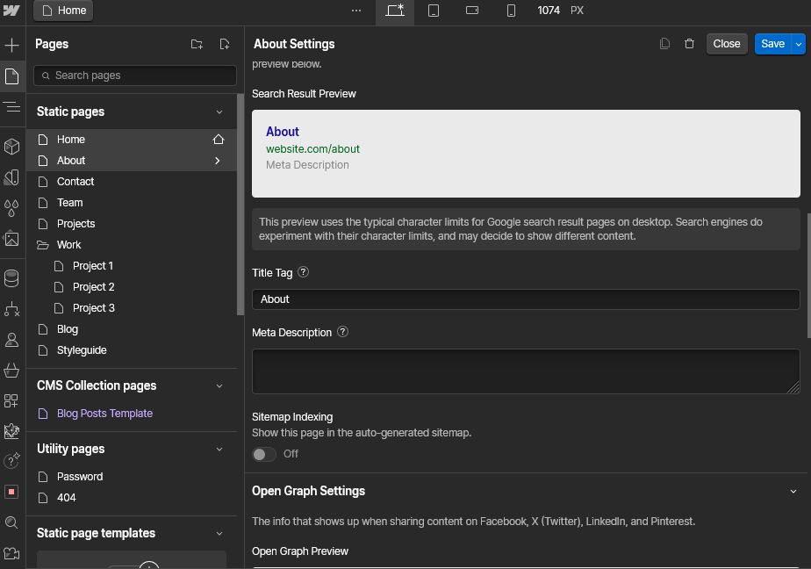811x569 pixels.
Task: Click the Pages panel scrollbar
Action: pyautogui.click(x=240, y=205)
